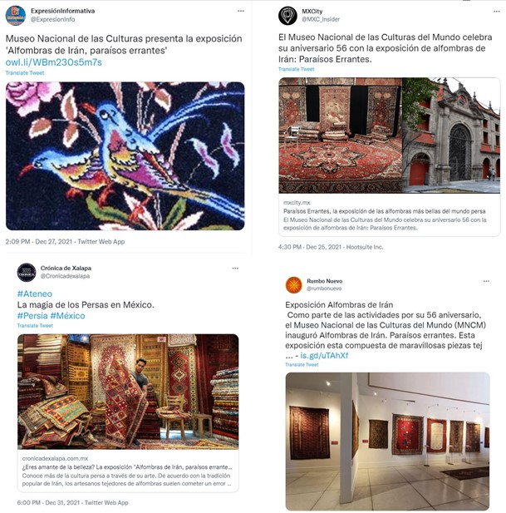The image size is (506, 513).
Task: Follow the is.gd/uTAhXf link
Action: pyautogui.click(x=324, y=355)
